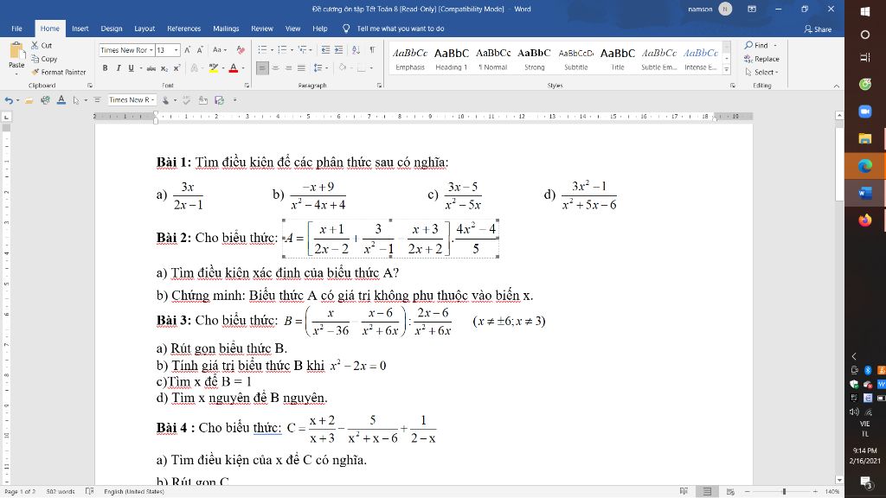The image size is (886, 498).
Task: Click the Multilevel List icon
Action: [x=303, y=50]
